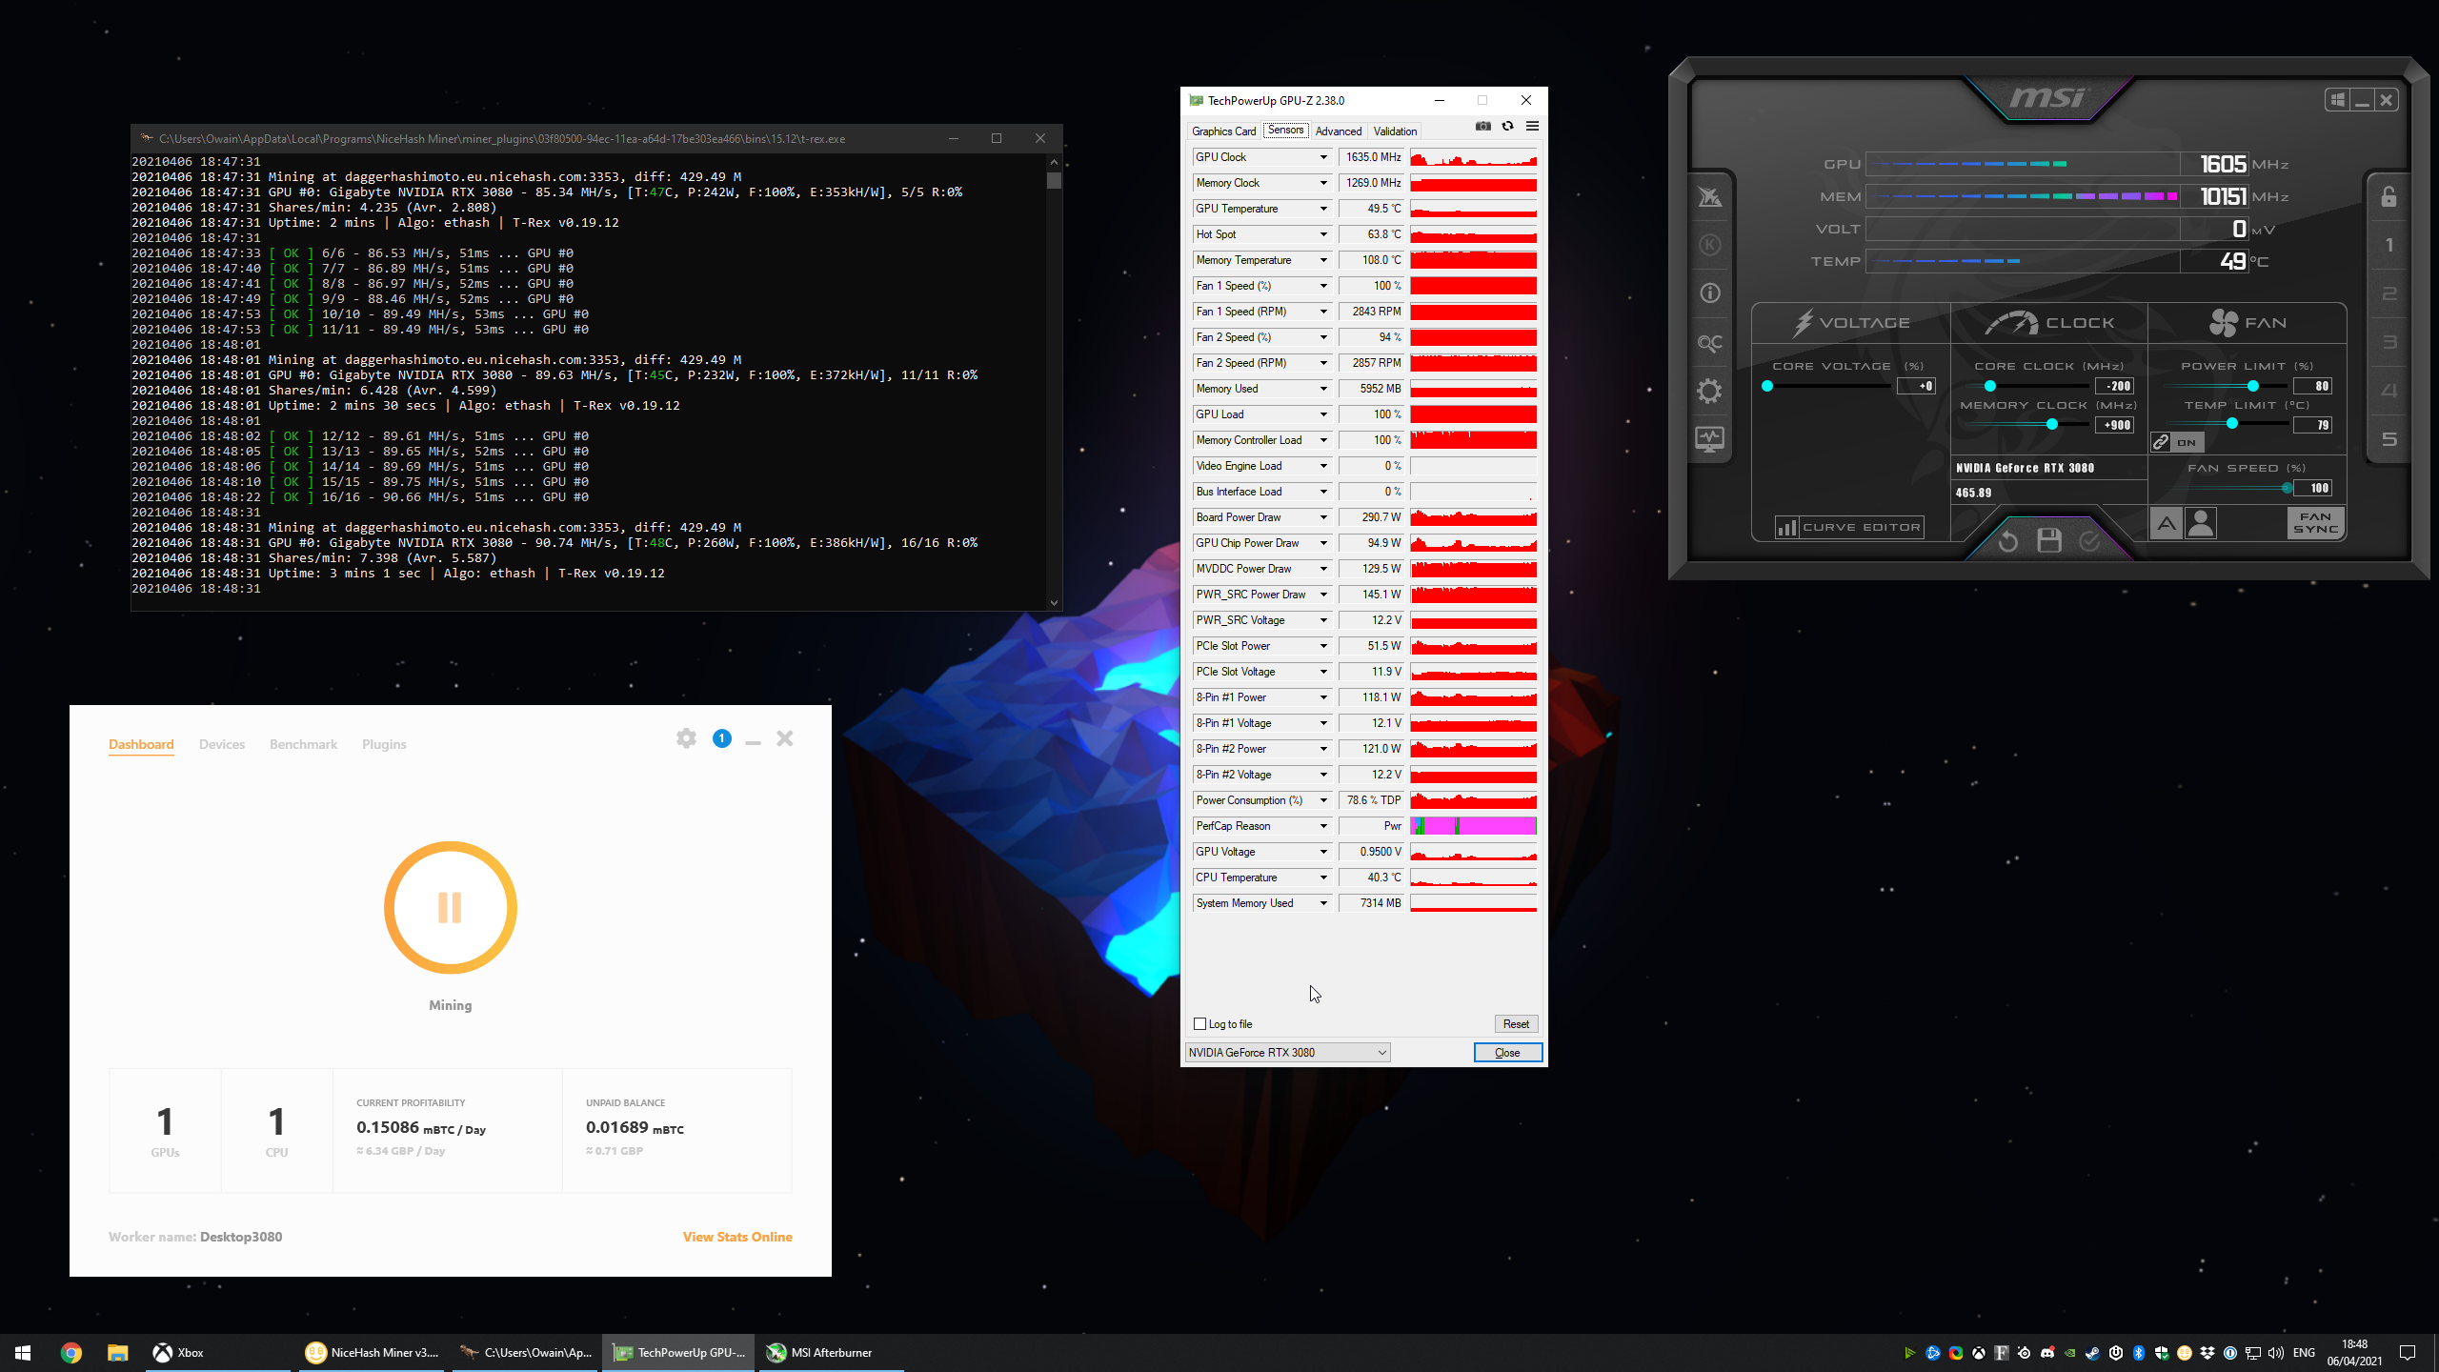Launch the OC Scanner in Afterburner
Image resolution: width=2439 pixels, height=1372 pixels.
[x=1710, y=343]
